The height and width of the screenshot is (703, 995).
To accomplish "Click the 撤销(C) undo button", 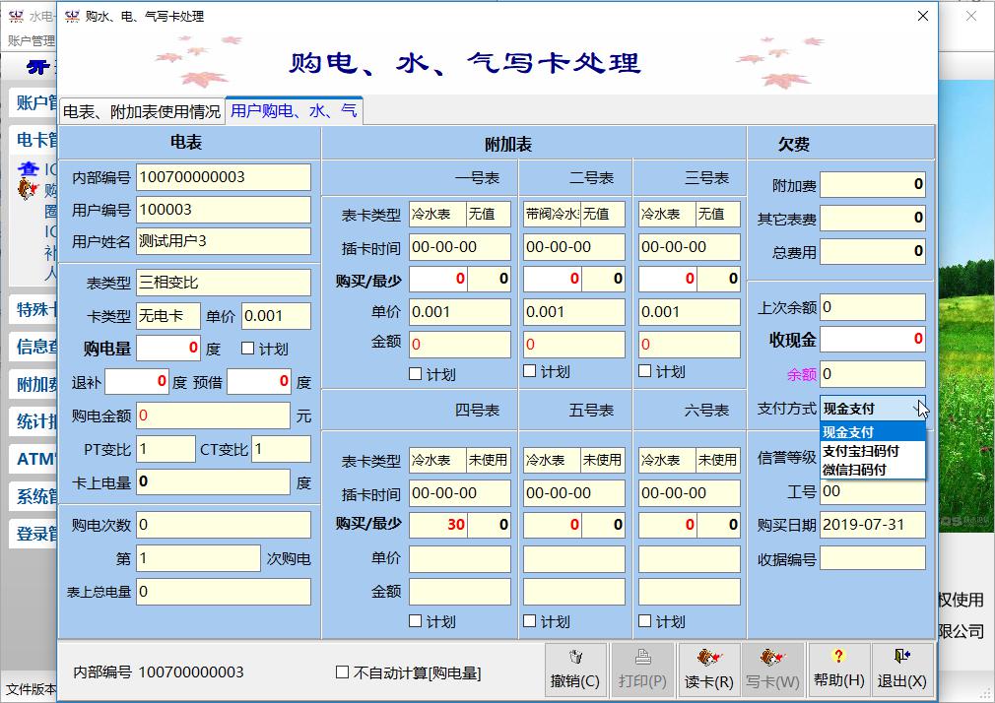I will [574, 670].
